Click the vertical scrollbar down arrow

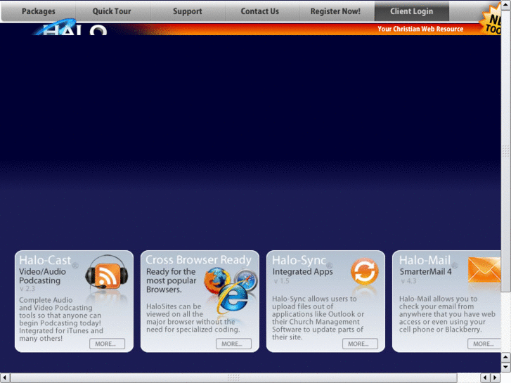coord(506,368)
